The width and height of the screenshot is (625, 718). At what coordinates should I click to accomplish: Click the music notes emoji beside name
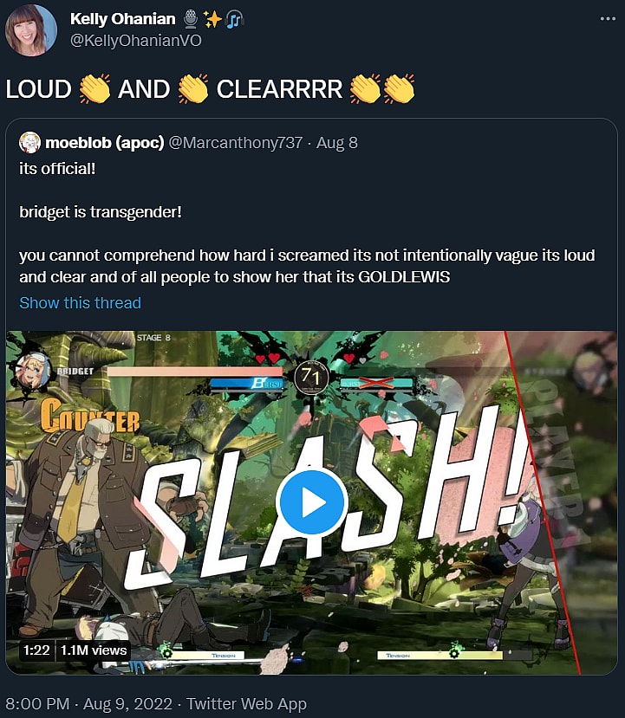click(235, 19)
